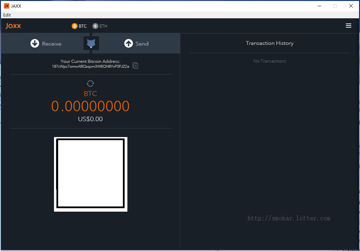Image resolution: width=360 pixels, height=251 pixels.
Task: Click the Send label
Action: point(142,44)
